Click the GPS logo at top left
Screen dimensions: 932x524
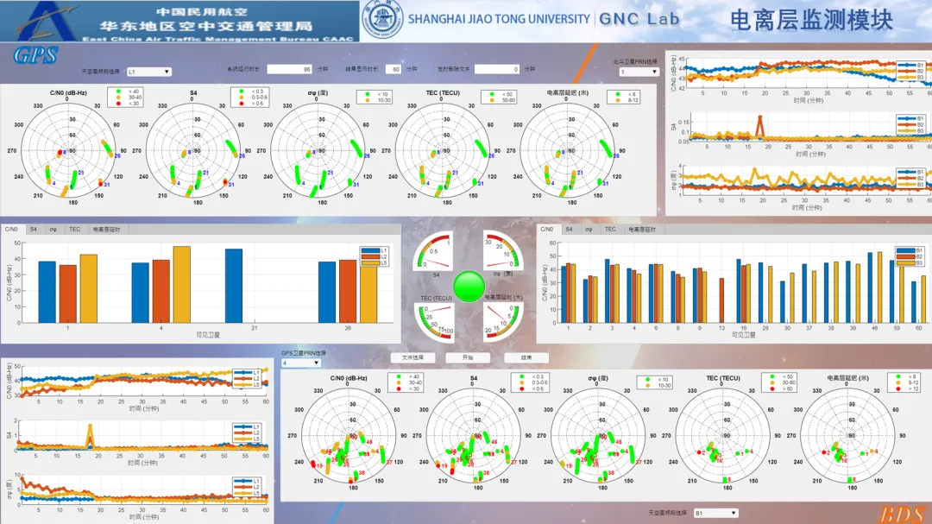click(x=35, y=56)
